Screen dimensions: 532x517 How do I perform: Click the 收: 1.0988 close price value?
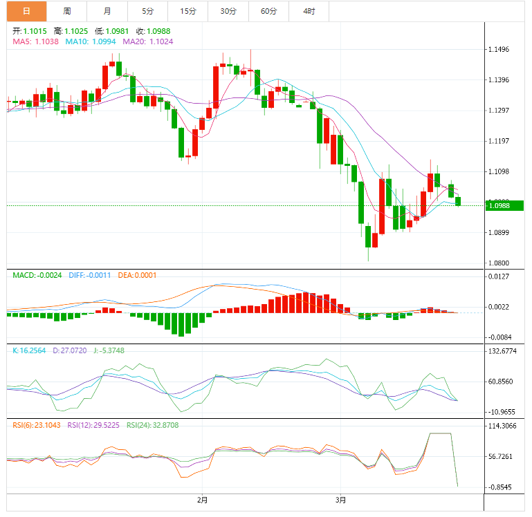[x=154, y=31]
